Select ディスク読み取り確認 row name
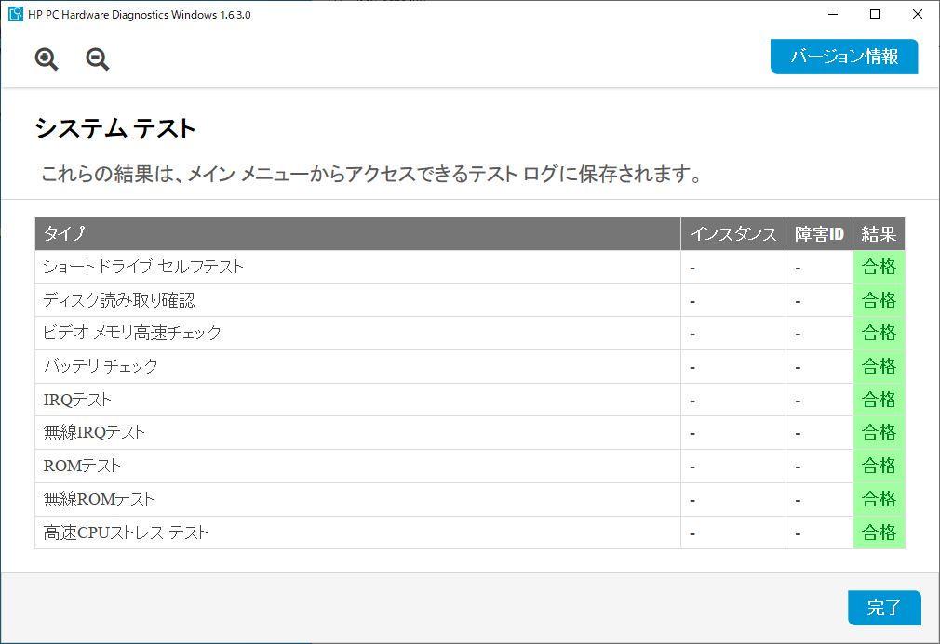Viewport: 940px width, 644px height. coord(119,300)
